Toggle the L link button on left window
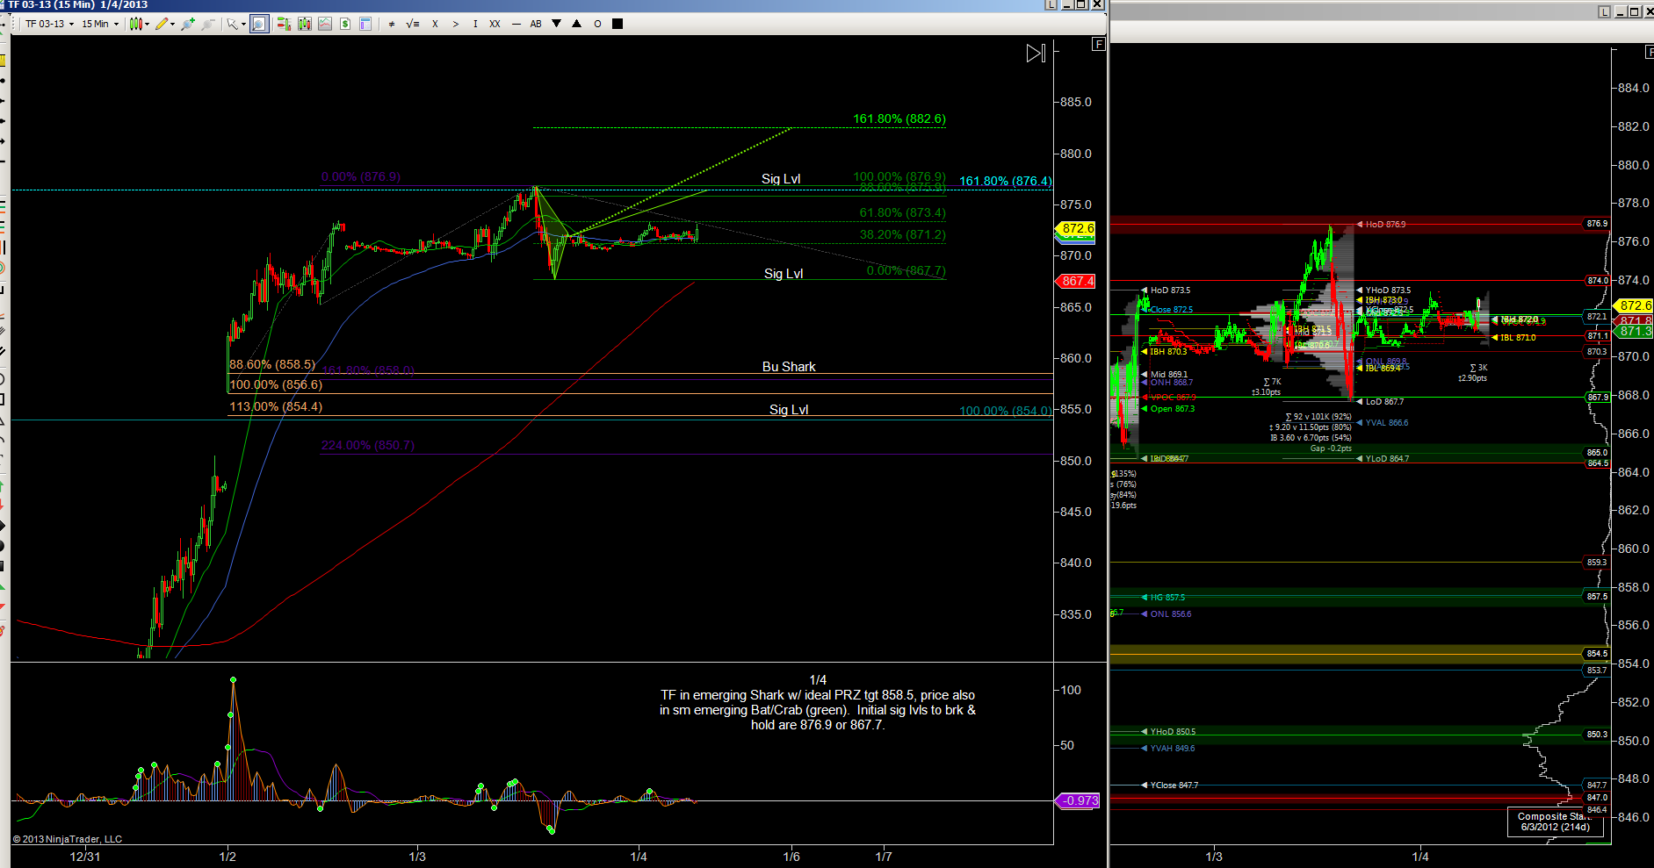 coord(1051,4)
